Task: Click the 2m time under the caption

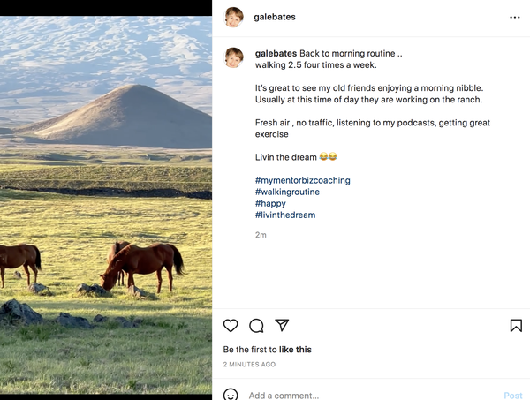Action: point(261,235)
